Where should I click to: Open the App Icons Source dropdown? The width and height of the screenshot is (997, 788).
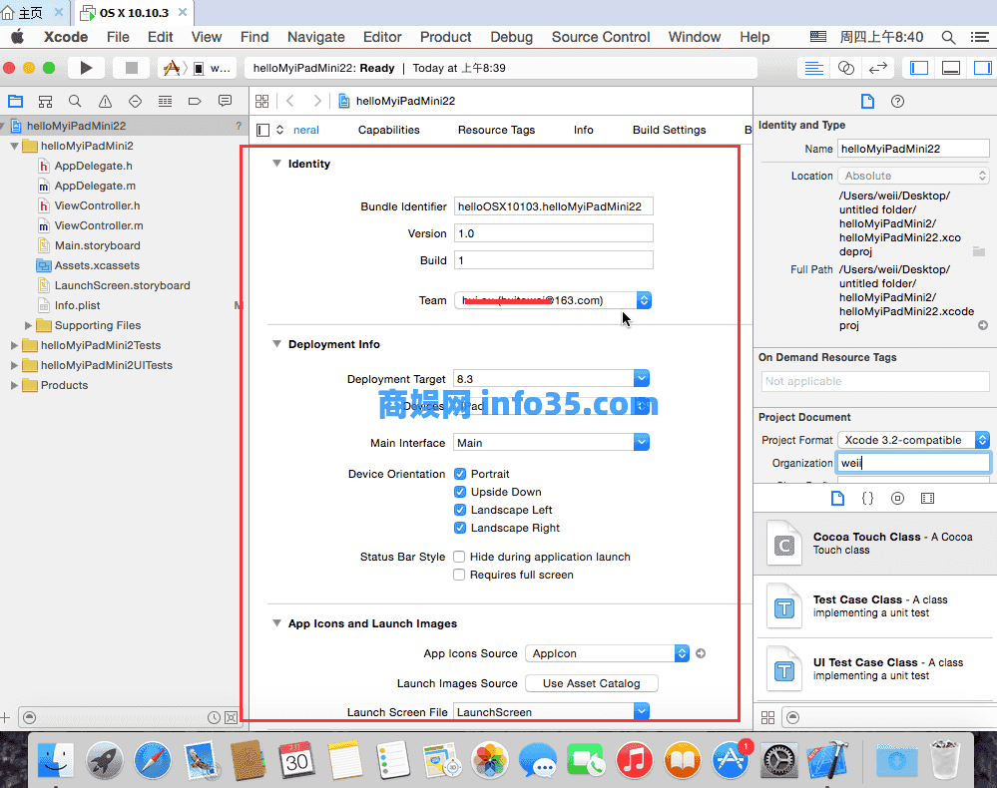pyautogui.click(x=607, y=653)
